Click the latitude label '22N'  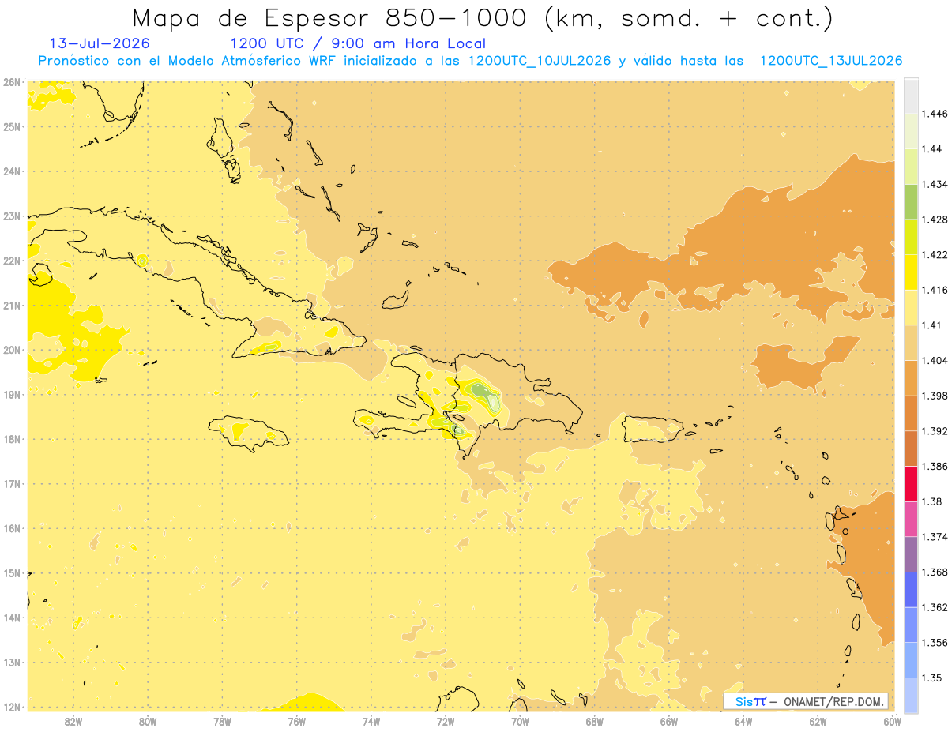[x=12, y=261]
